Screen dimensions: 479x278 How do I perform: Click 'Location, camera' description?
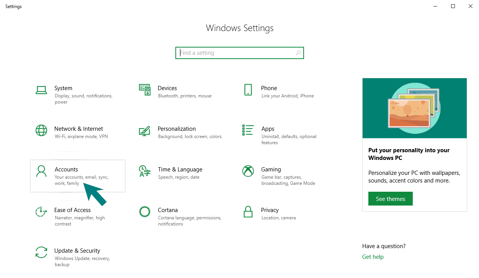(279, 218)
